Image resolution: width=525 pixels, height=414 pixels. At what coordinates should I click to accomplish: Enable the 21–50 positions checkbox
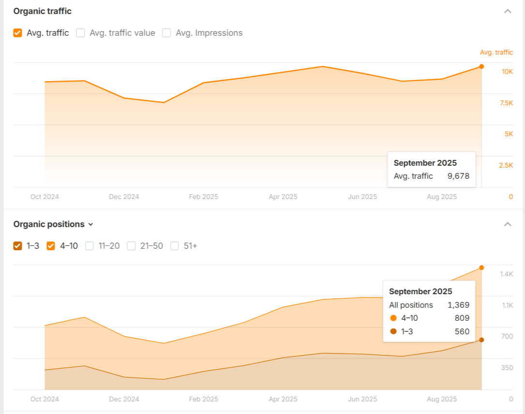pyautogui.click(x=131, y=246)
